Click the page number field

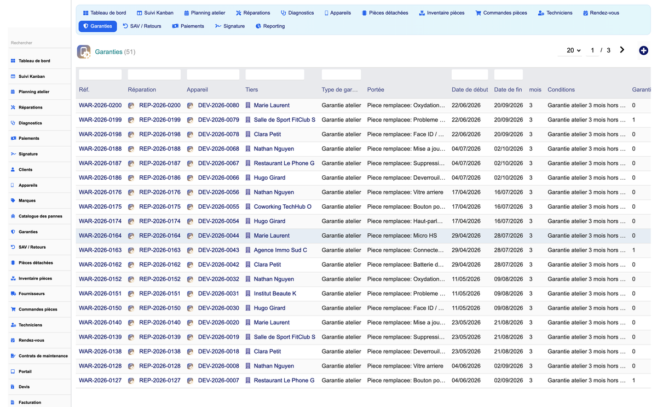592,50
